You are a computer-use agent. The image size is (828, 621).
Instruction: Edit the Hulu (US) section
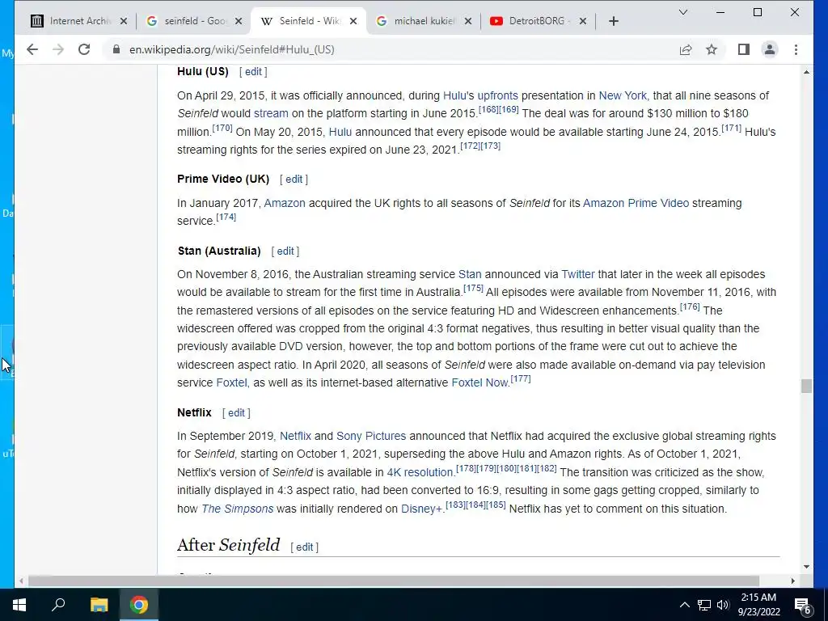(x=253, y=72)
